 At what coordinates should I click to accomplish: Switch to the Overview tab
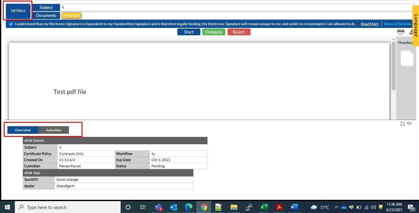[x=23, y=130]
